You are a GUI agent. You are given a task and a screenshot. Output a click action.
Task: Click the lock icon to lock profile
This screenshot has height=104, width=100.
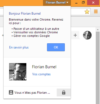[x=64, y=92]
